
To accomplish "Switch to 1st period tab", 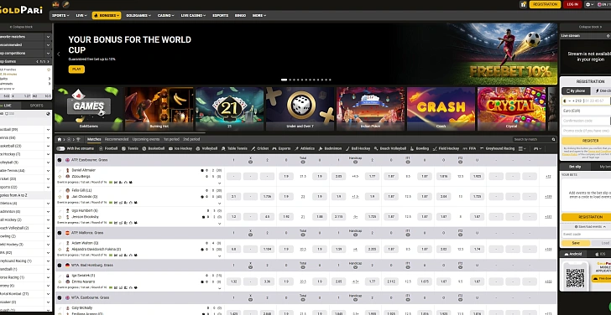I will coord(171,139).
